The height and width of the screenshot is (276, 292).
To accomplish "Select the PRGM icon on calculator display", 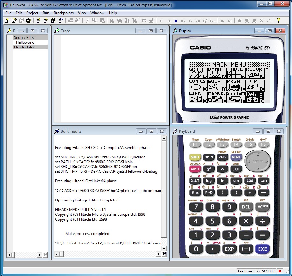I will (236, 85).
